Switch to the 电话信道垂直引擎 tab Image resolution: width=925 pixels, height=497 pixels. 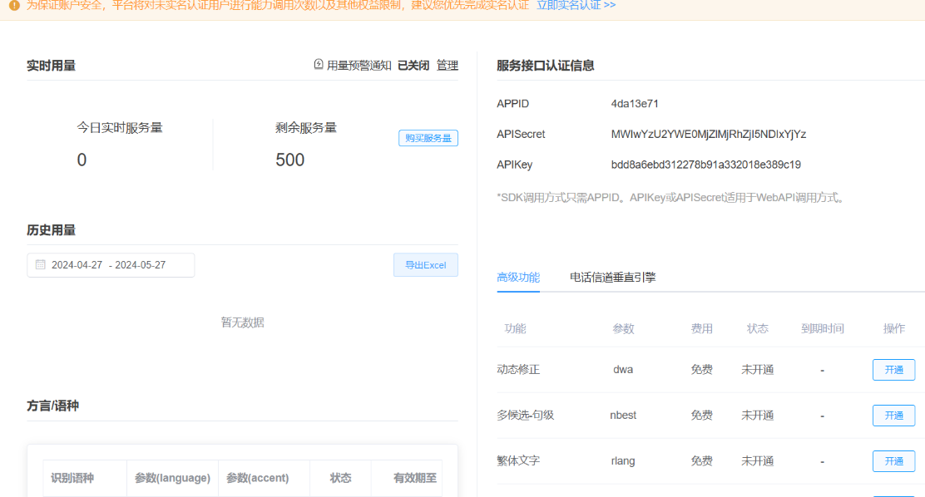click(x=612, y=278)
